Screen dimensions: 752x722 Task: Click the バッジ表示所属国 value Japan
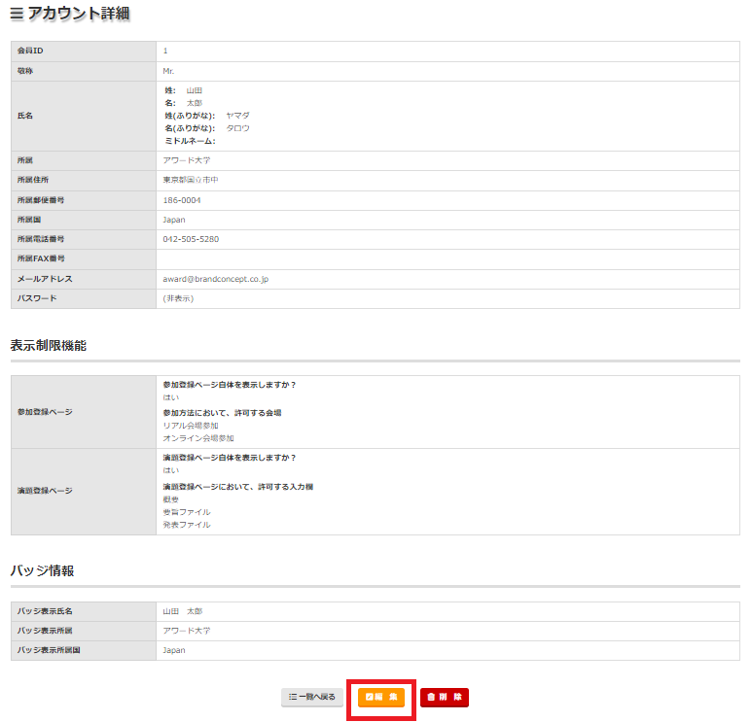coord(173,650)
